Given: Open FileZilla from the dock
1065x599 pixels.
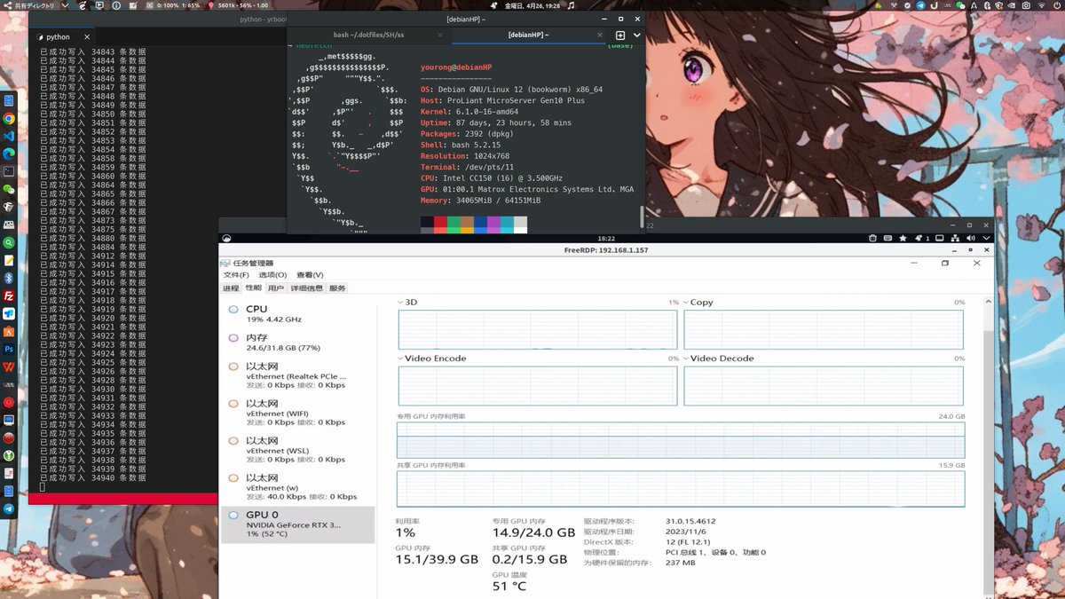Looking at the screenshot, I should 9,295.
